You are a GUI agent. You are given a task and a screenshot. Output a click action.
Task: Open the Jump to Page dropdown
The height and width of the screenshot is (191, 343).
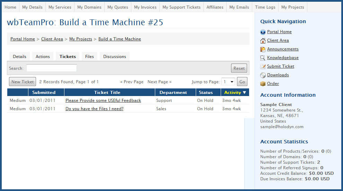(228, 82)
